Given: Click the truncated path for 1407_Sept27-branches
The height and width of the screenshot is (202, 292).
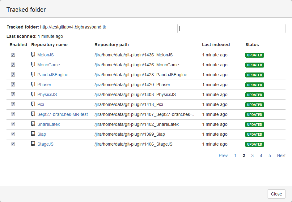Looking at the screenshot, I should click(x=145, y=114).
